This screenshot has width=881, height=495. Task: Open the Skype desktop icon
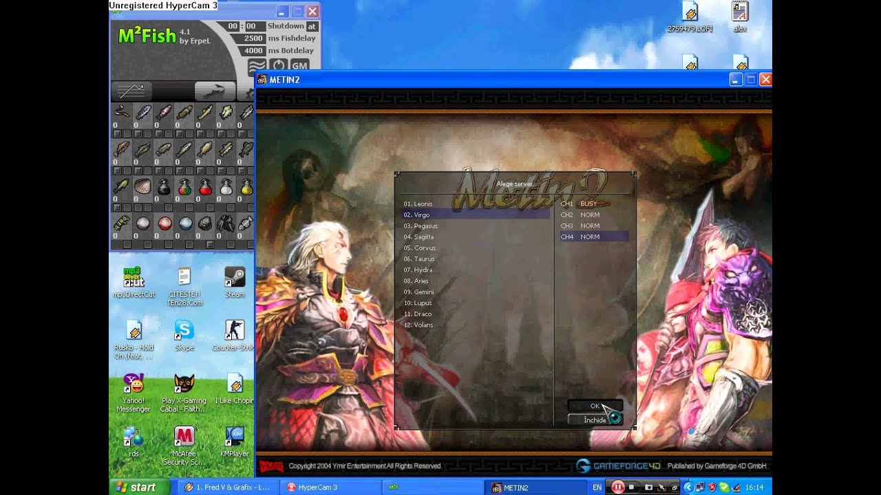[x=184, y=335]
